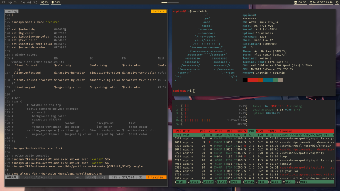Click F7 Nice - in htop
The image size is (340, 191).
pos(261,182)
